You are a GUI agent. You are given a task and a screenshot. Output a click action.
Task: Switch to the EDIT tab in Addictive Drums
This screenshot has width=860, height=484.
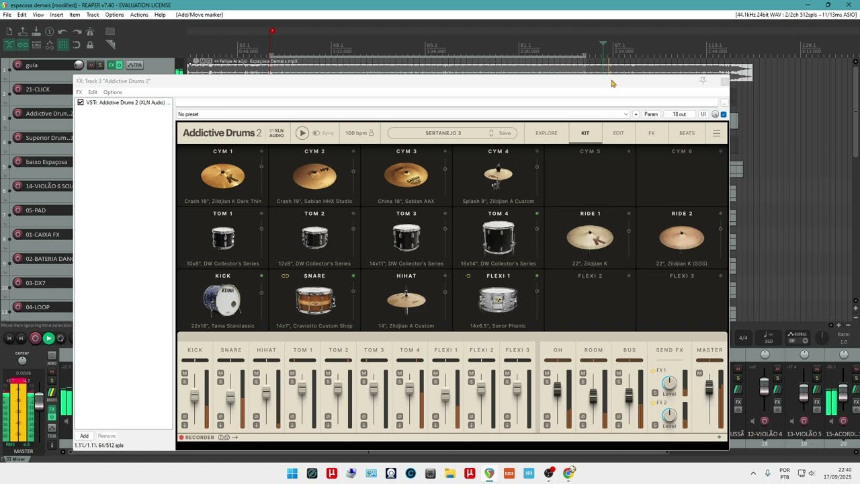point(618,133)
